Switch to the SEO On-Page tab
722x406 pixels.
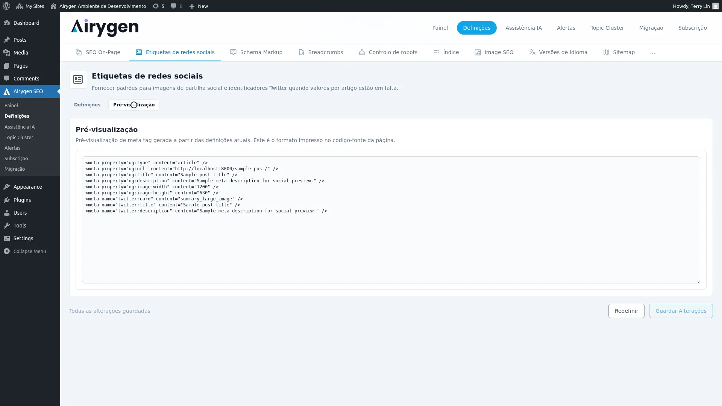point(98,52)
